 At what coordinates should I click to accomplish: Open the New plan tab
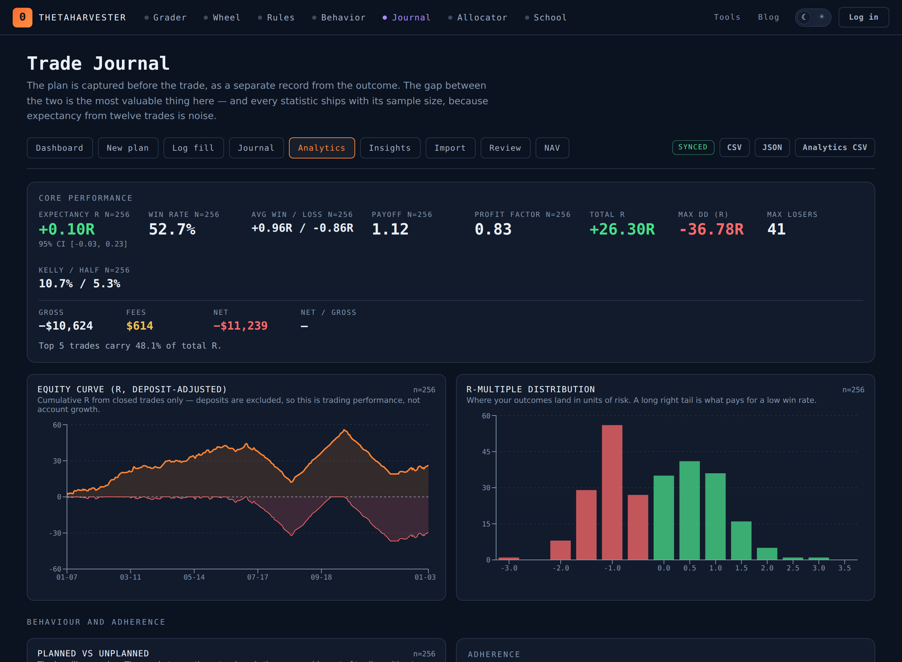128,148
